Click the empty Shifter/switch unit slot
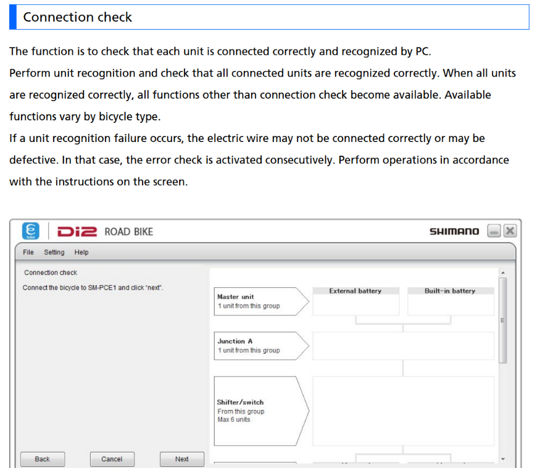This screenshot has height=468, width=540. [x=403, y=411]
